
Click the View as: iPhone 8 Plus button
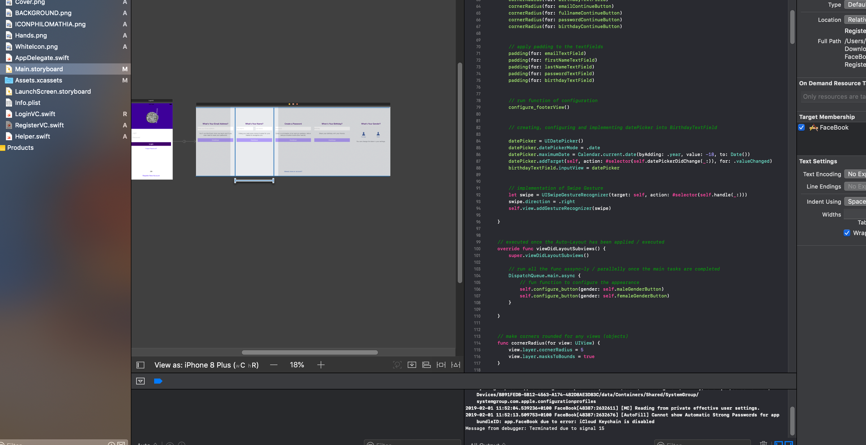(206, 365)
